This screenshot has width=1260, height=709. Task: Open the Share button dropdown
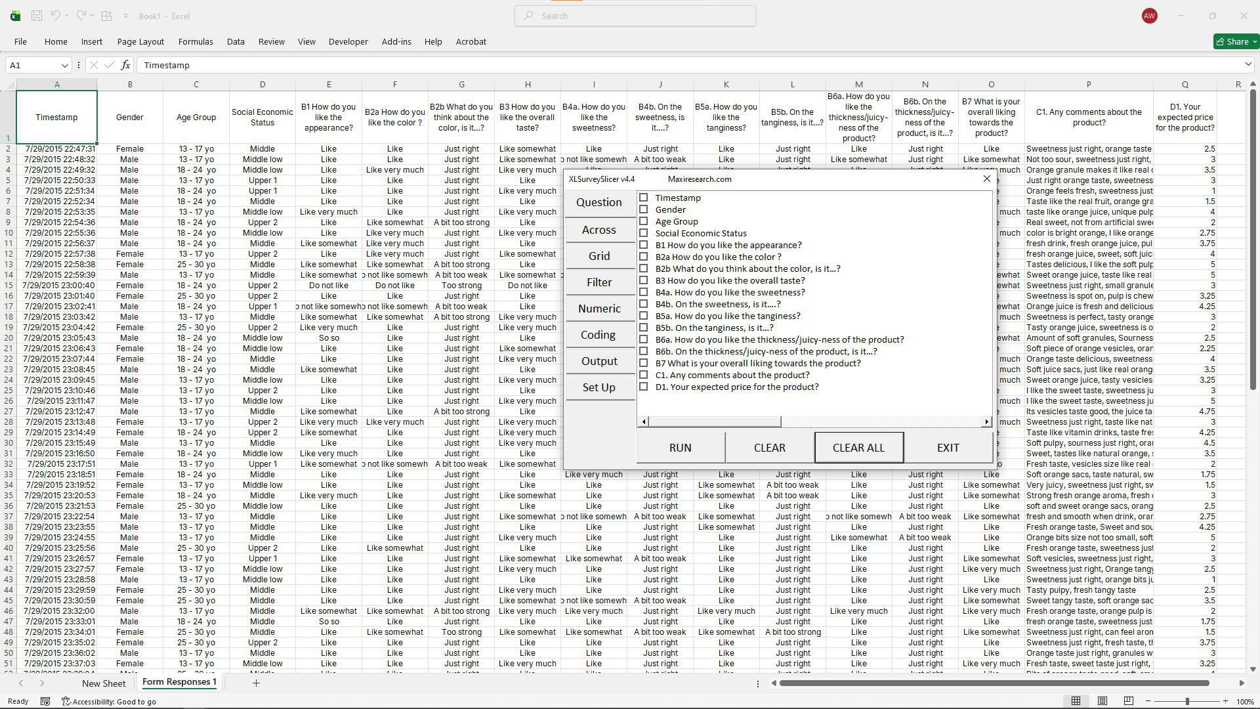[x=1255, y=41]
